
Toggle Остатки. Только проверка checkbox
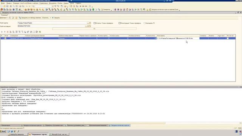[95, 23]
